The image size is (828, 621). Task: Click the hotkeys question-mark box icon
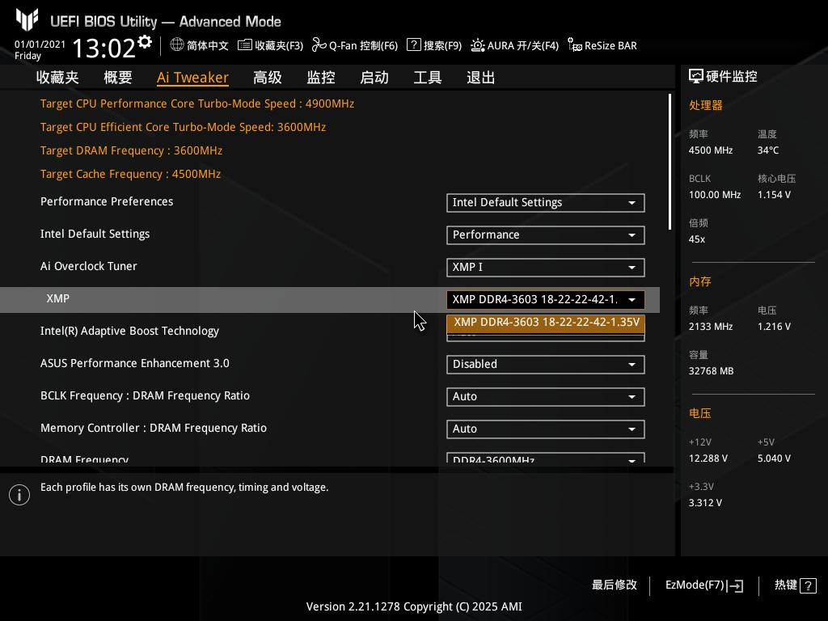(x=808, y=585)
